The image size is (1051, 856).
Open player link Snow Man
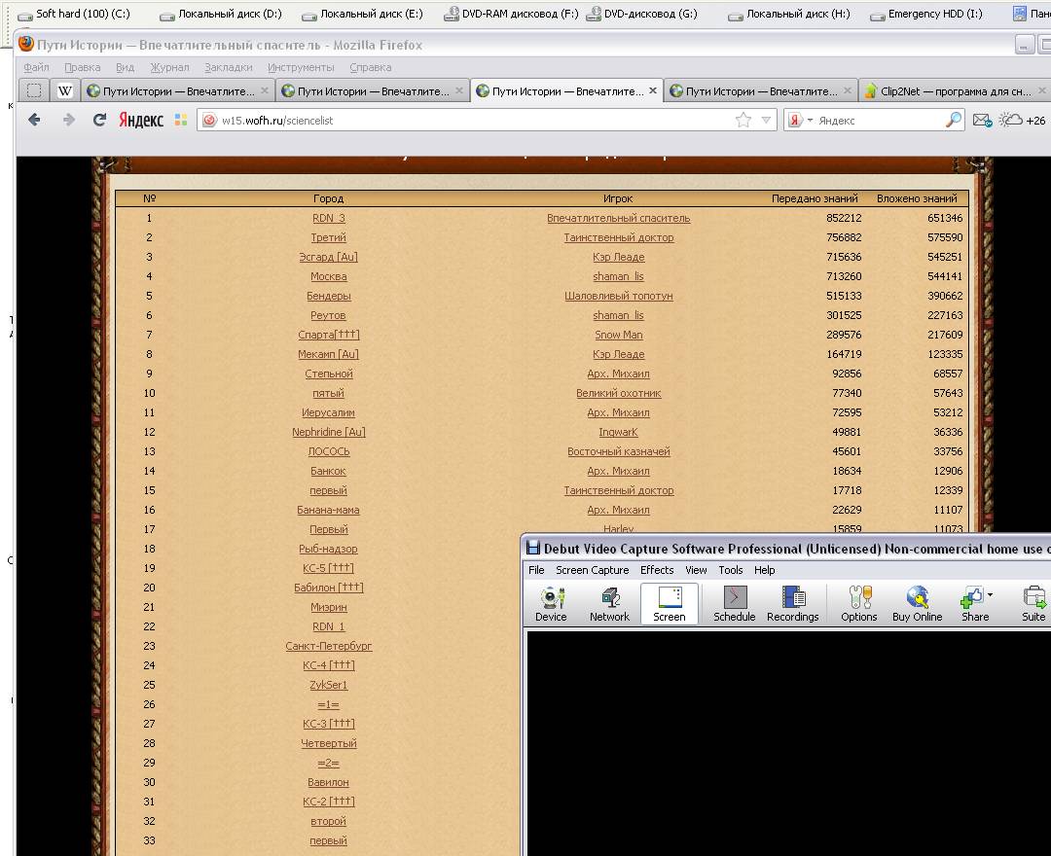click(x=618, y=335)
